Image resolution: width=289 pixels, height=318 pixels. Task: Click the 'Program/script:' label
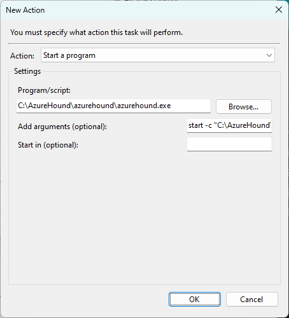click(x=44, y=90)
